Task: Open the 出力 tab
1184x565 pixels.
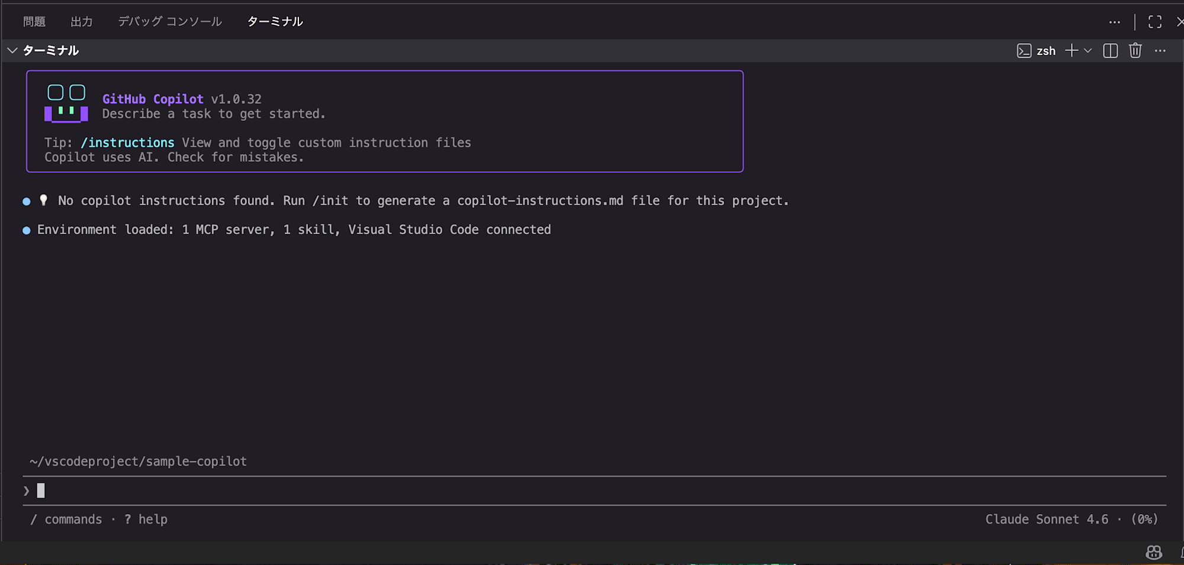Action: point(82,22)
